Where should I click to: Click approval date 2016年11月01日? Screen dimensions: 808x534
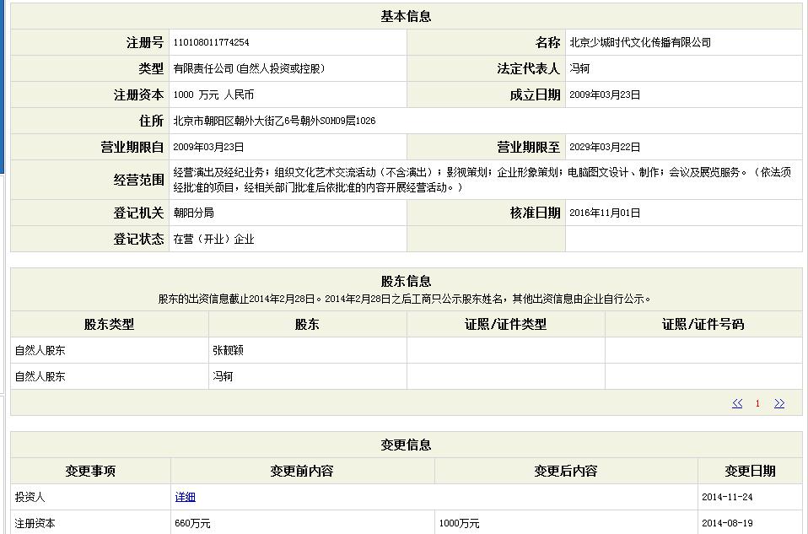point(605,213)
